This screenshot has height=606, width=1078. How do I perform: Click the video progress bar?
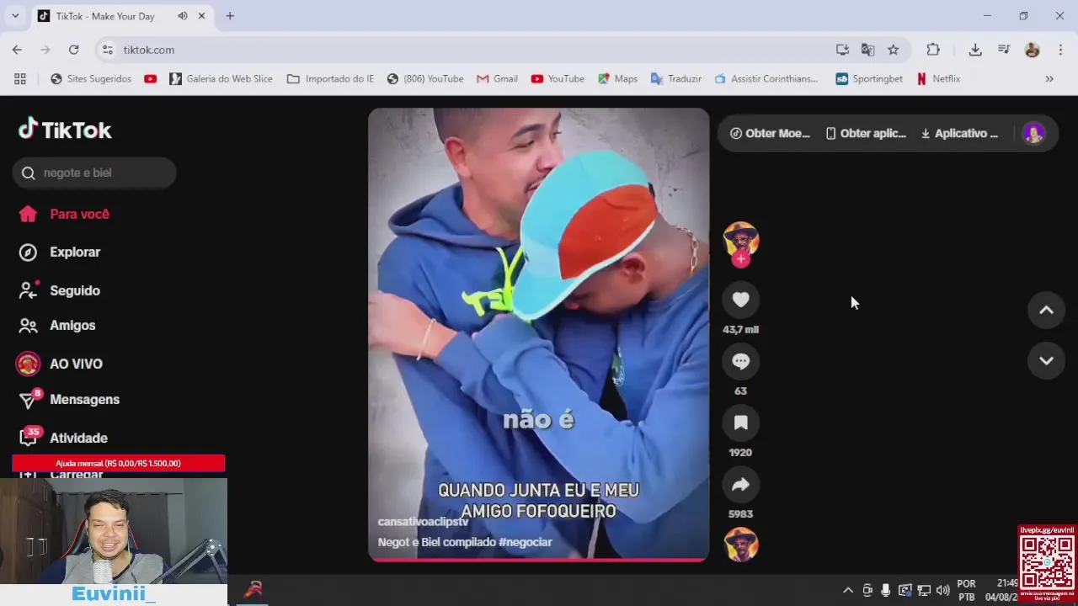538,559
